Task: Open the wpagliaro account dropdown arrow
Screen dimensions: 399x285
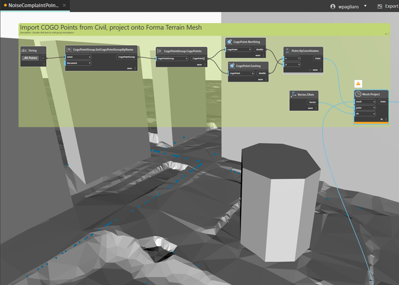Action: click(365, 6)
